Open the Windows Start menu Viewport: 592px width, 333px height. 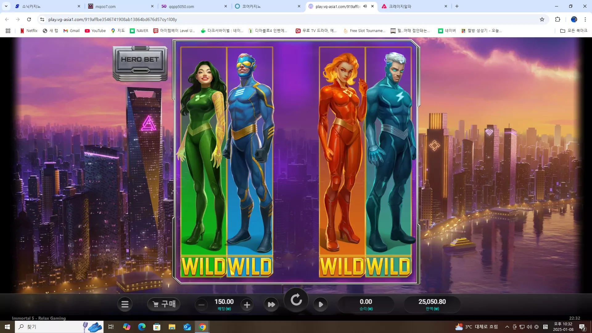[7, 327]
